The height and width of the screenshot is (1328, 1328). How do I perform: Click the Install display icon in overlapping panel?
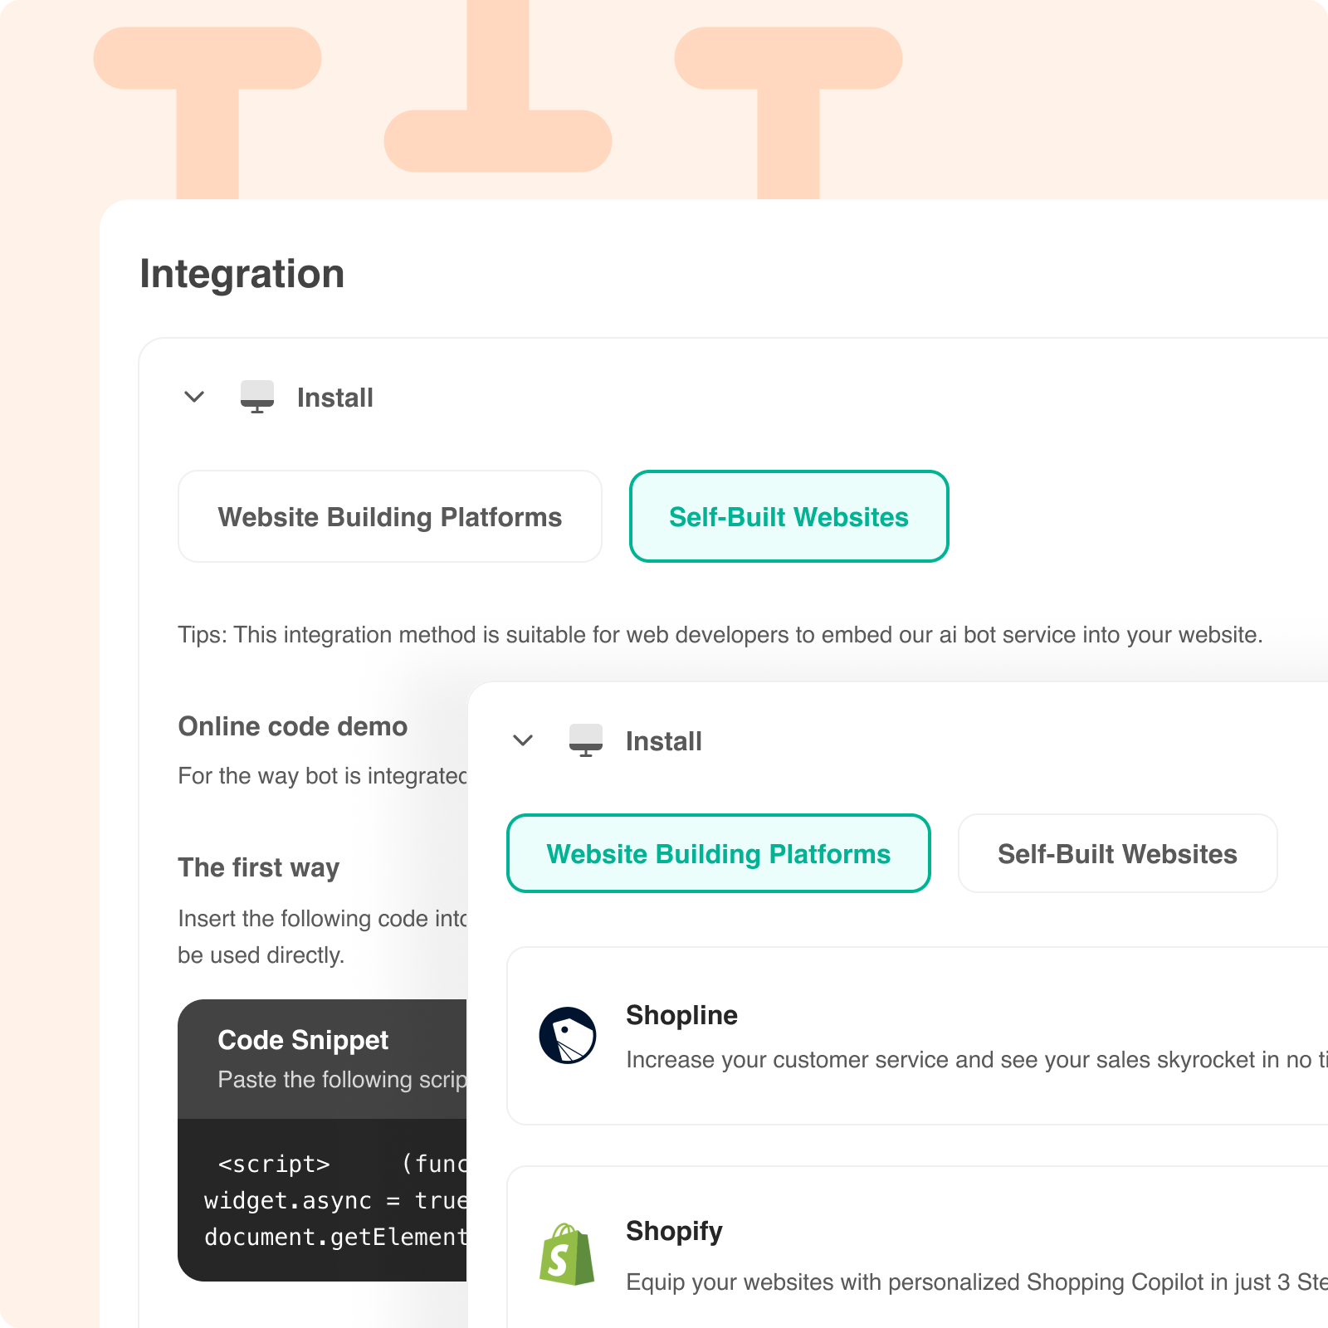[x=587, y=740]
